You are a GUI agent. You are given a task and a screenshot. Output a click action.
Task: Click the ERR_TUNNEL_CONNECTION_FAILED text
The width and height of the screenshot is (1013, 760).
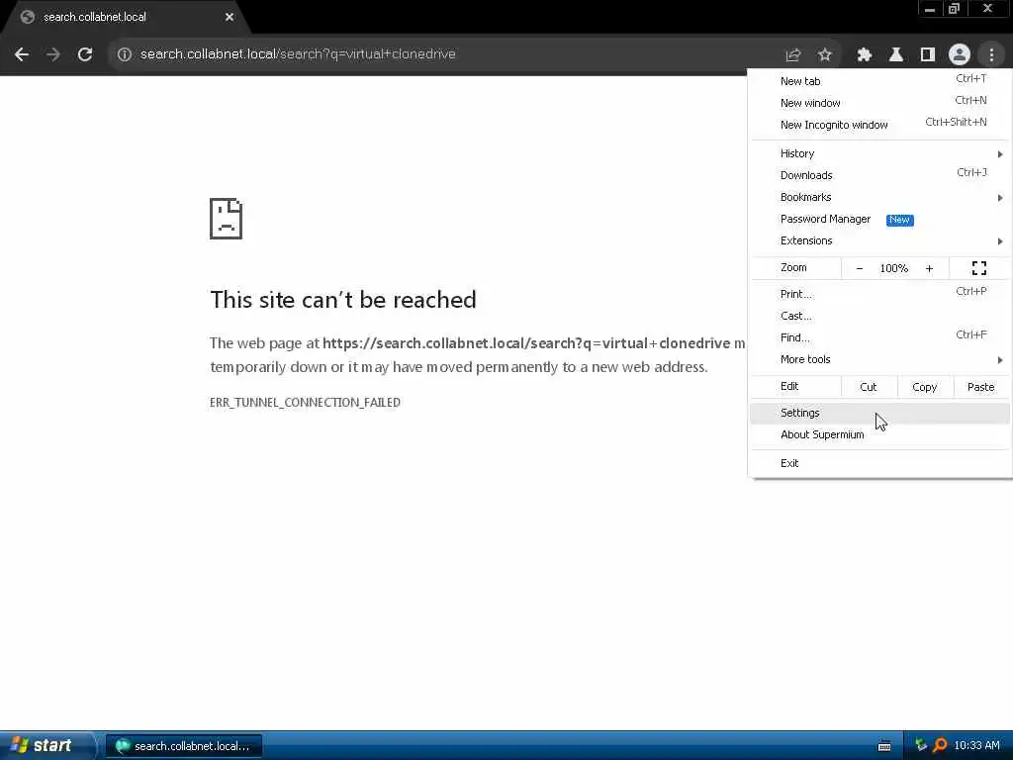click(x=305, y=403)
